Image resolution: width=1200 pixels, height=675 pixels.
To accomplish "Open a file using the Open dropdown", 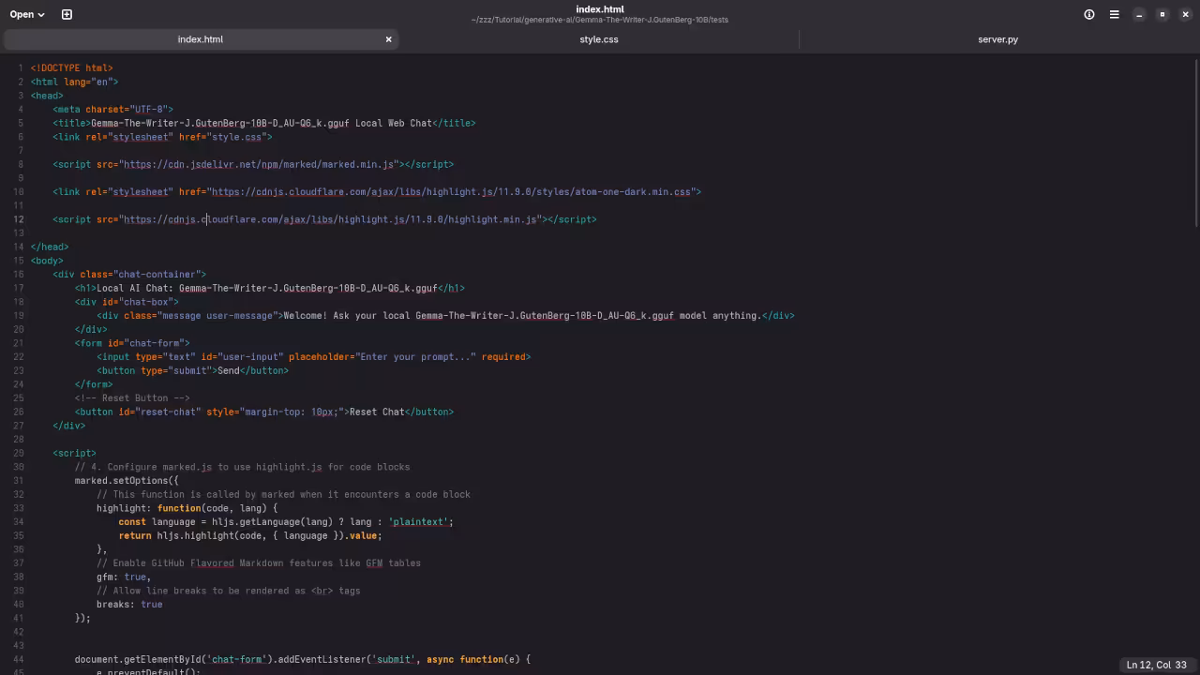I will point(23,14).
